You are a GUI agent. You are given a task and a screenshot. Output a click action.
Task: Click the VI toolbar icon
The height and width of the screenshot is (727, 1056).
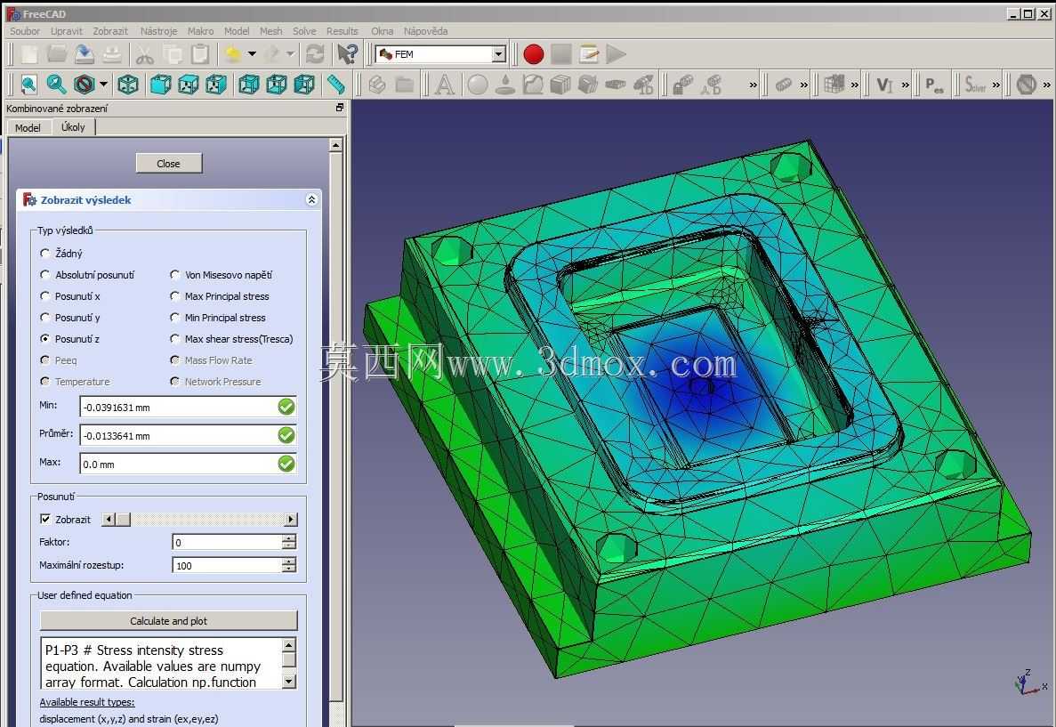click(x=884, y=85)
